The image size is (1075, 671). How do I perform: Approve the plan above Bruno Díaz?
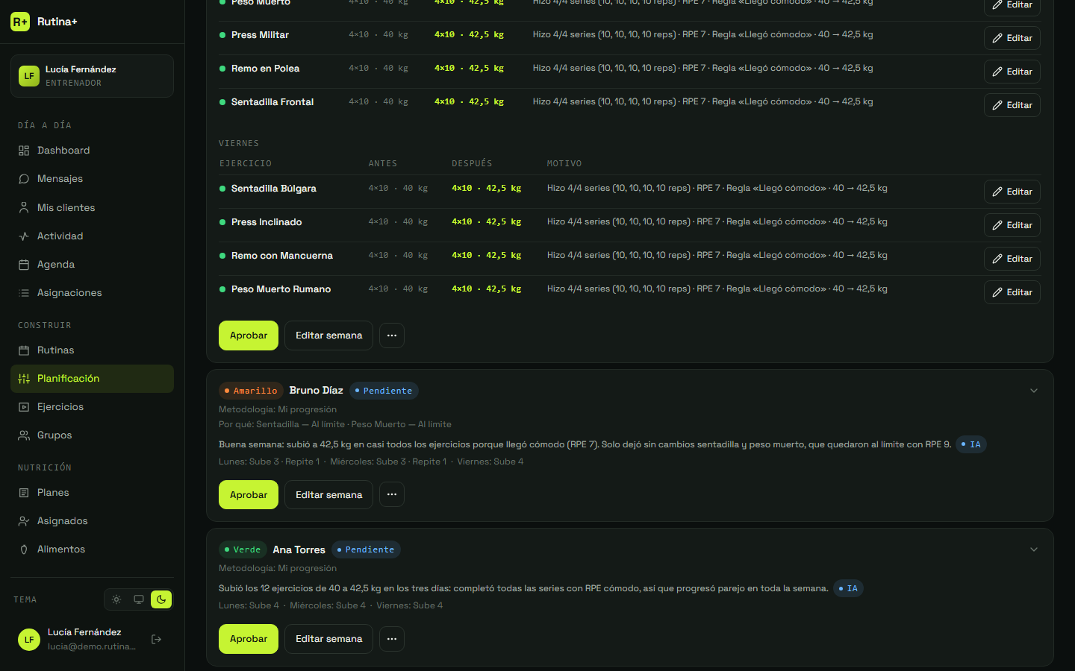point(249,335)
